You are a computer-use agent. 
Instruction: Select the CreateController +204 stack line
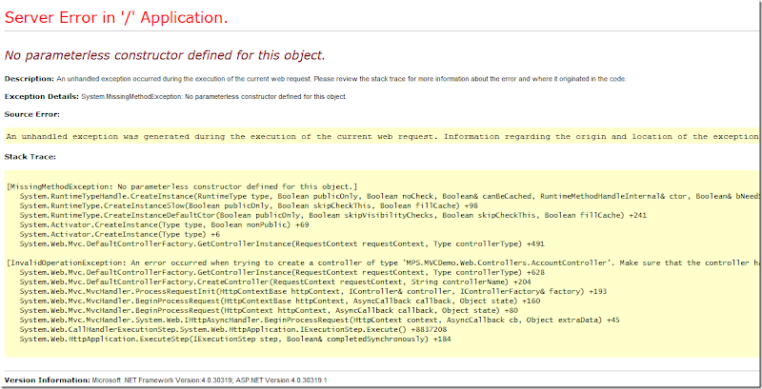click(x=275, y=282)
